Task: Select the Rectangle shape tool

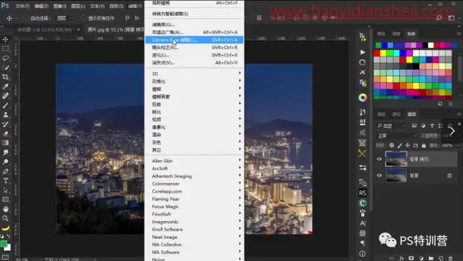Action: pyautogui.click(x=5, y=199)
